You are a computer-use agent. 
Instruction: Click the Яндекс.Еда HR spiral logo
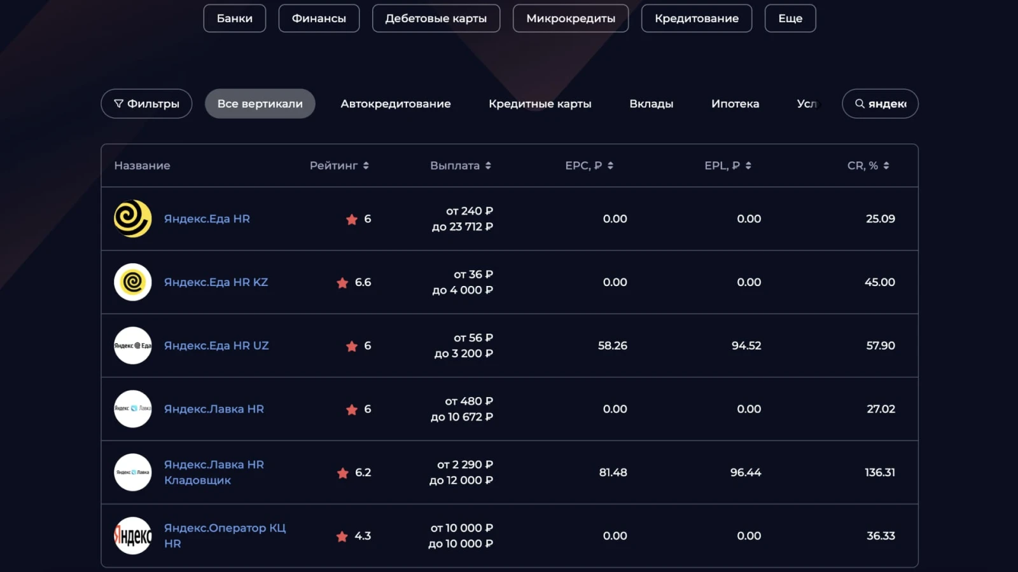point(132,219)
